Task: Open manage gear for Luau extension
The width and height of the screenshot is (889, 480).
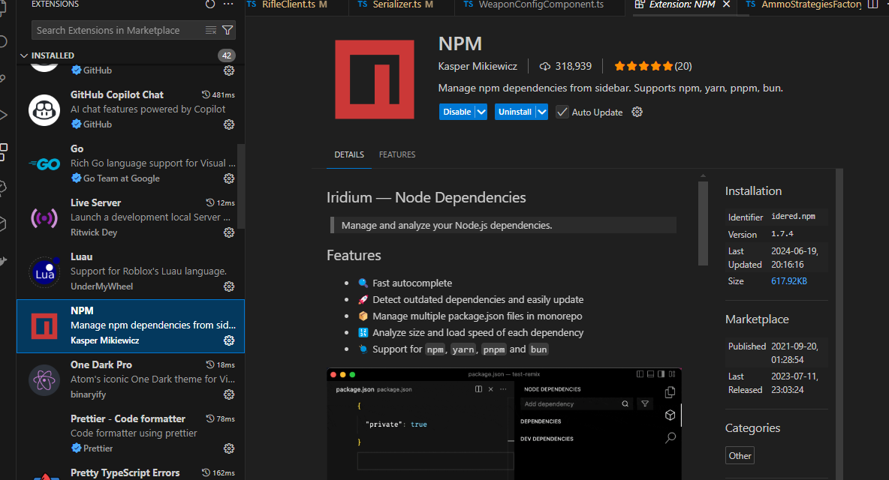Action: (229, 286)
